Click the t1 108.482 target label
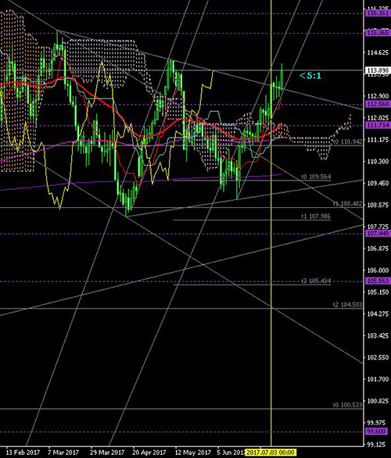The image size is (391, 458). [x=348, y=204]
